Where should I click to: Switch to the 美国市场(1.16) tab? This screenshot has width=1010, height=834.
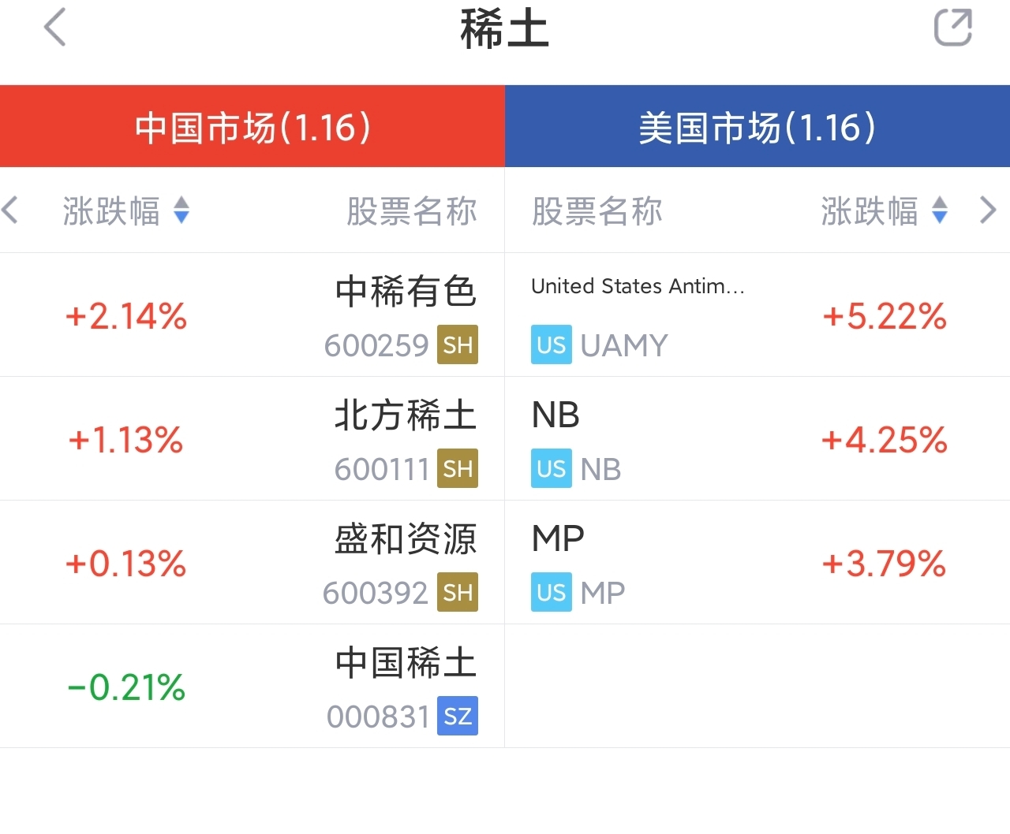coord(757,127)
